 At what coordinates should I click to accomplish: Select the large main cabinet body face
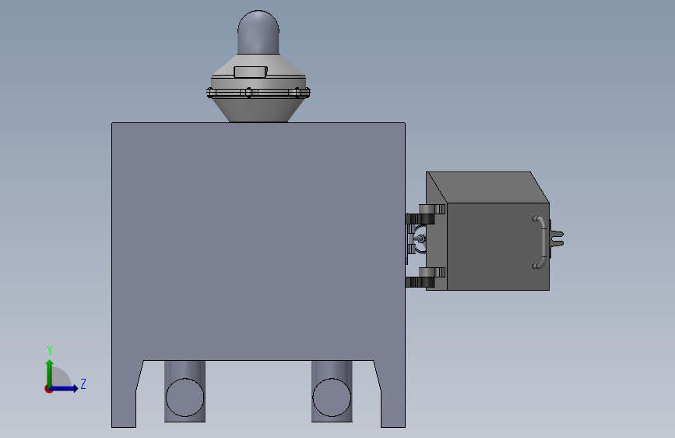tap(258, 242)
